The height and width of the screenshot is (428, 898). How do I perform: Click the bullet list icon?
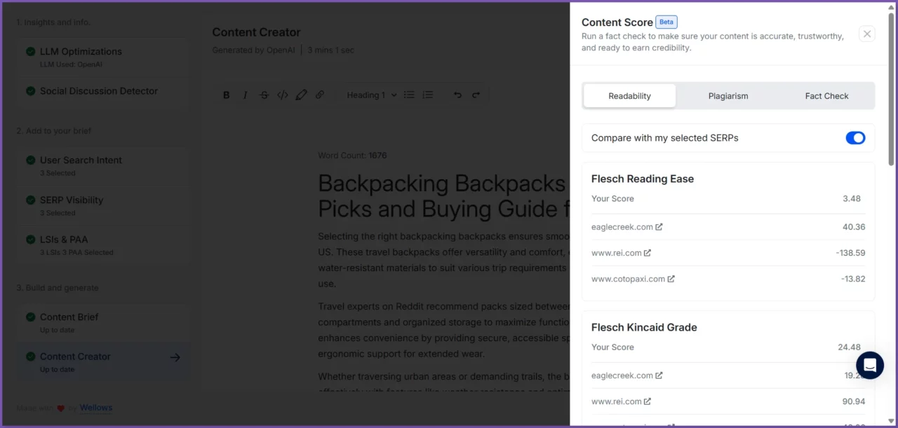tap(409, 95)
